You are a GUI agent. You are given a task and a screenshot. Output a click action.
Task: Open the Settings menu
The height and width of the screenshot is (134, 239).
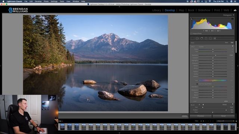coord(54,1)
